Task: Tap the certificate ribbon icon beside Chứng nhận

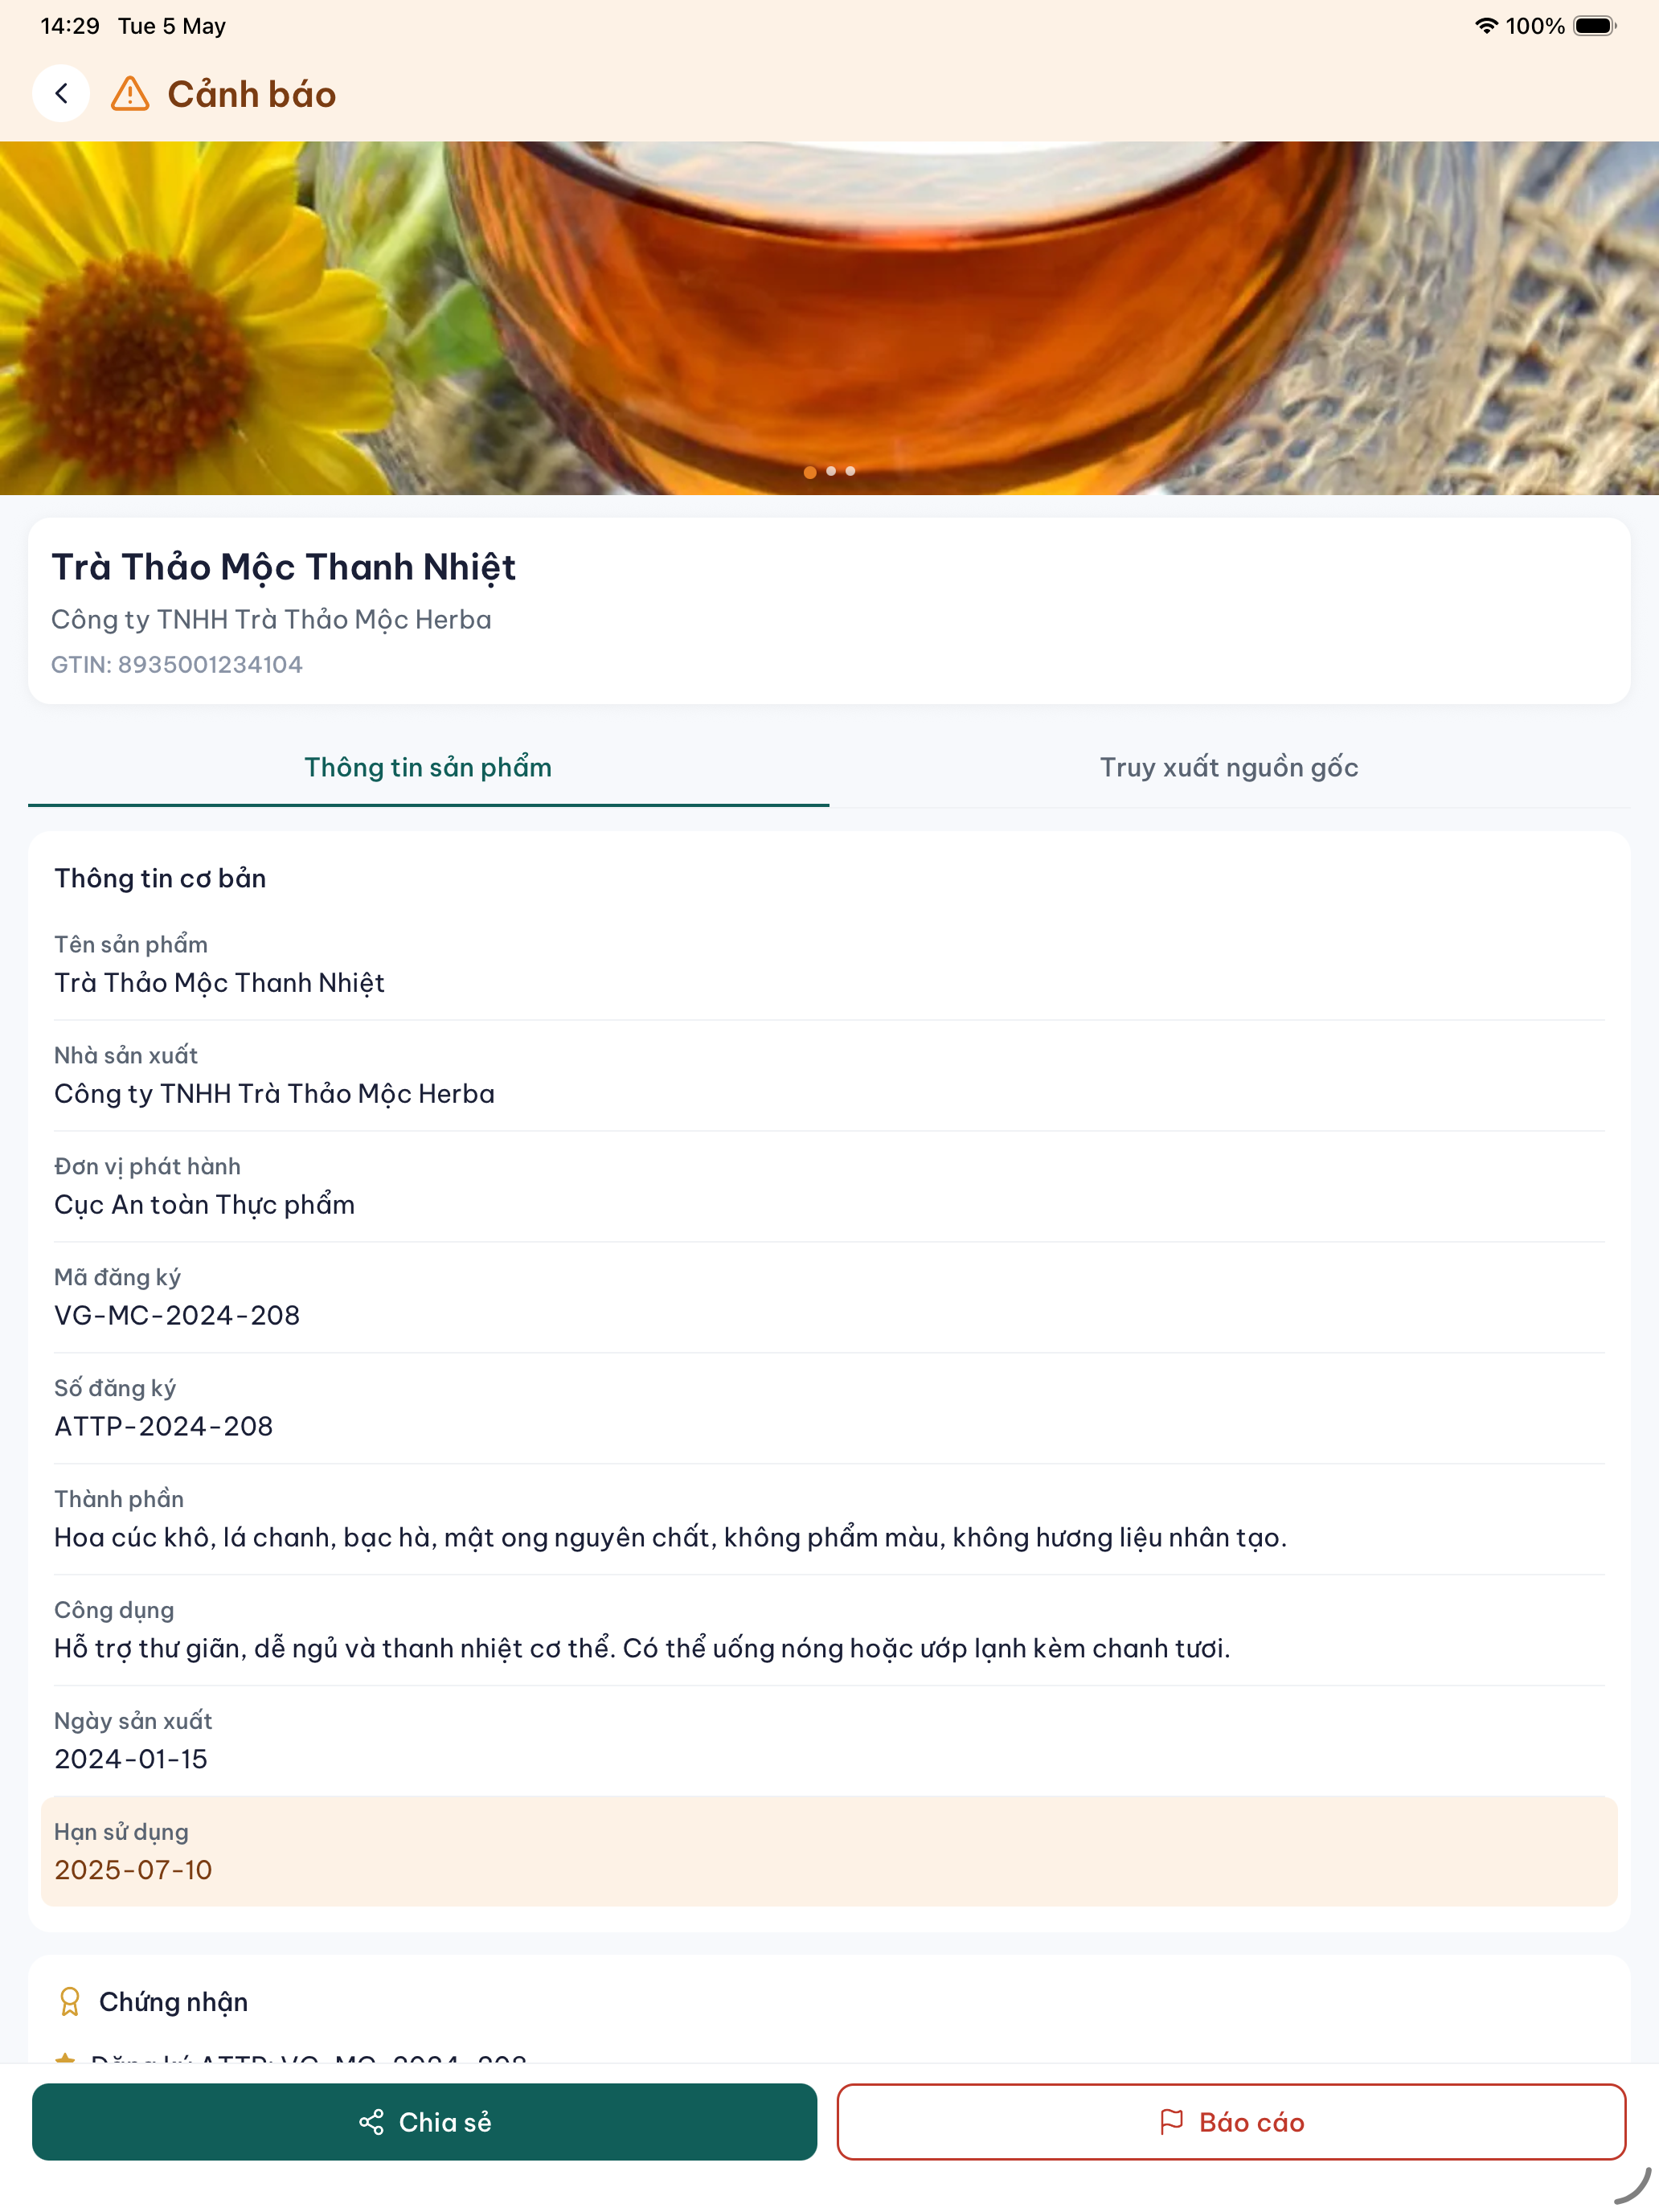Action: click(x=69, y=2002)
